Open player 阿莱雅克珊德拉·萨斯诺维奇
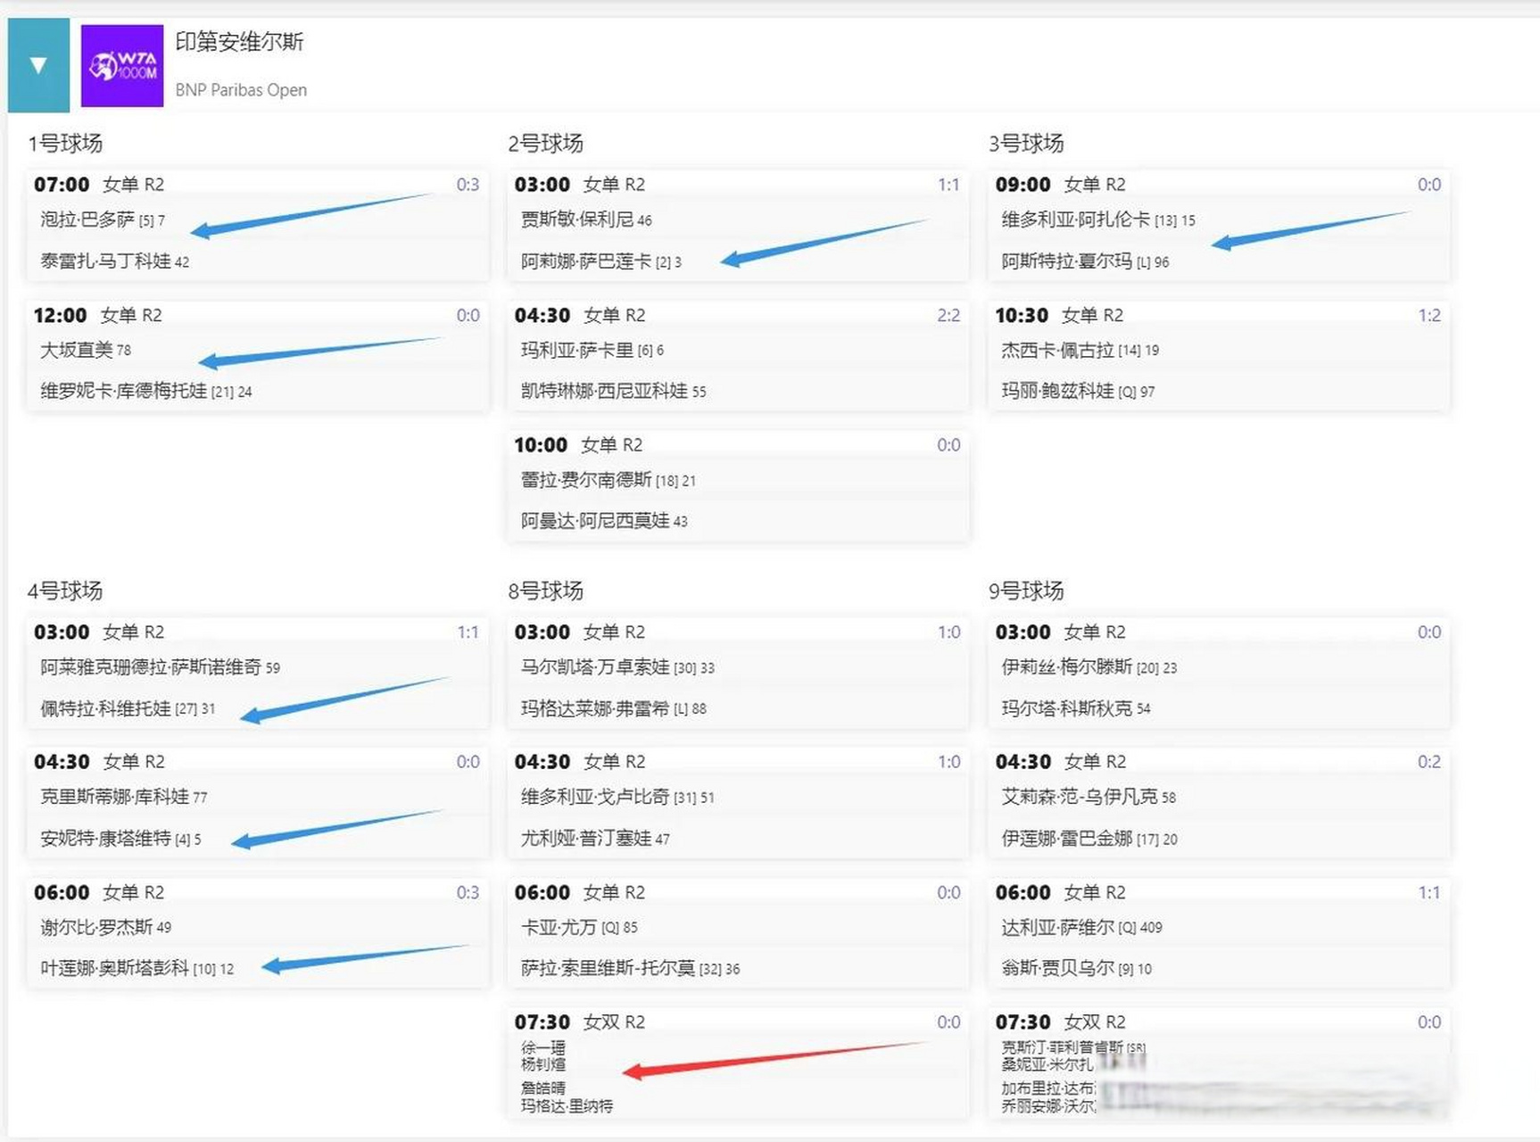This screenshot has height=1142, width=1540. pyautogui.click(x=151, y=667)
